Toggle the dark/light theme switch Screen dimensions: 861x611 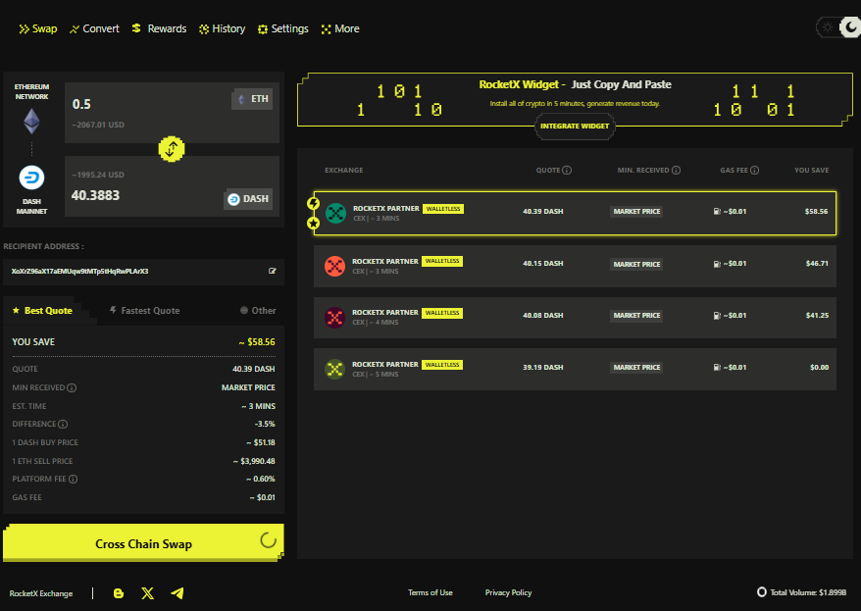pos(837,27)
